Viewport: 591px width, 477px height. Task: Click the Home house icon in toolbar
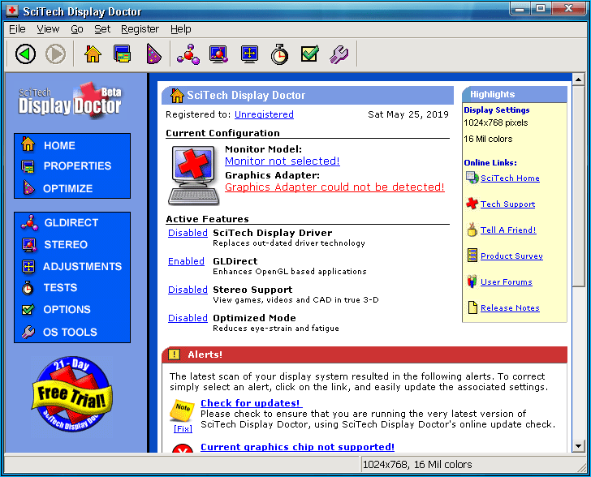point(93,54)
